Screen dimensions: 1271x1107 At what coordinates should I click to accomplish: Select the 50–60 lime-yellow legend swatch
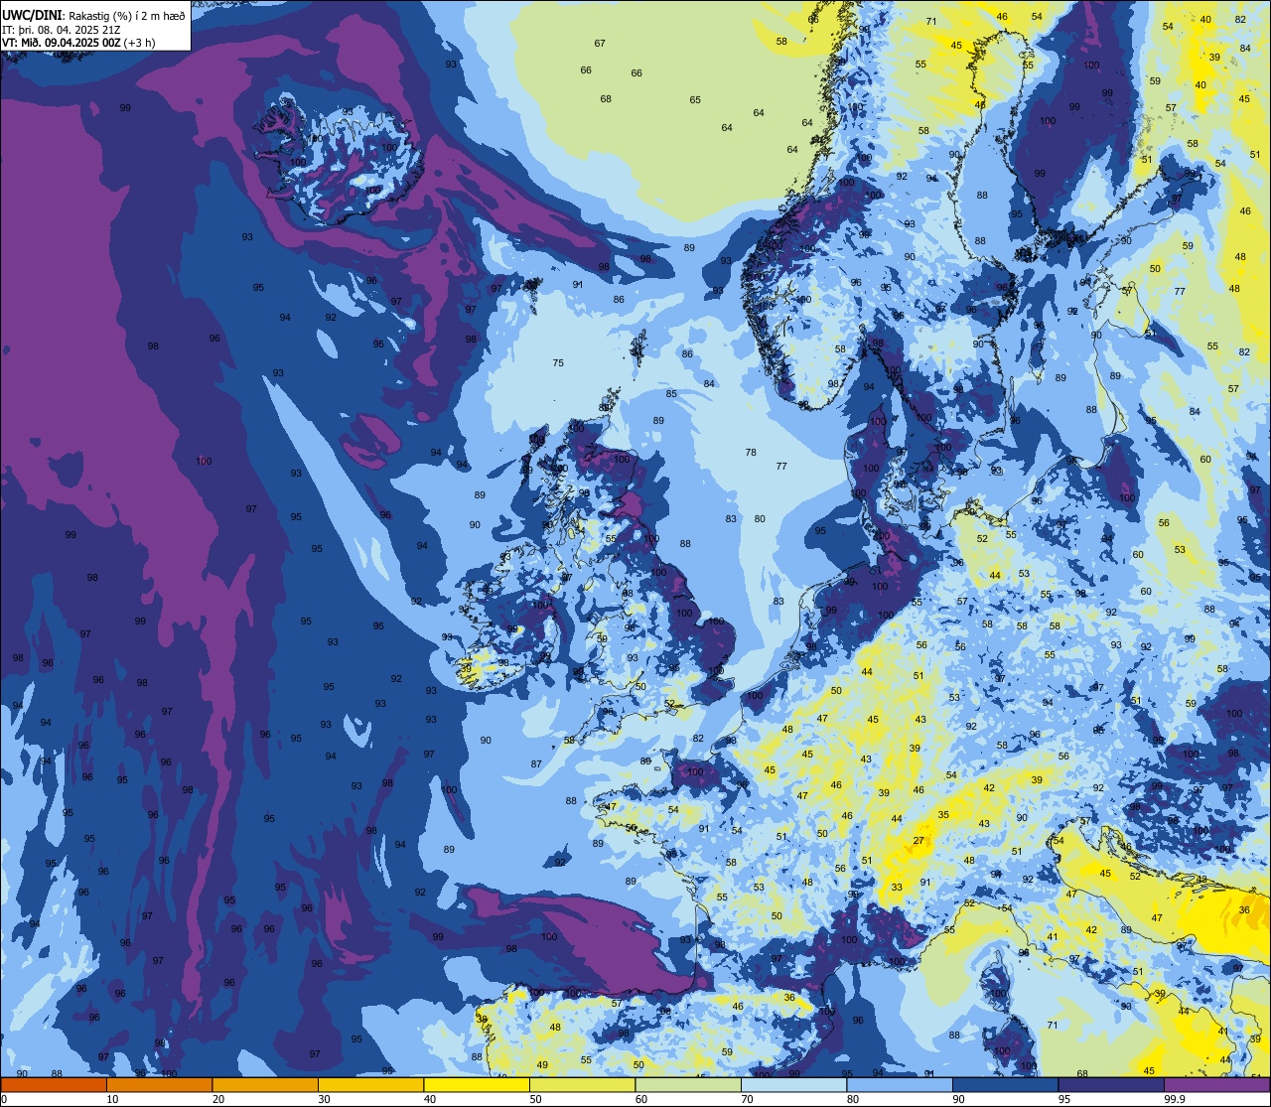[582, 1084]
